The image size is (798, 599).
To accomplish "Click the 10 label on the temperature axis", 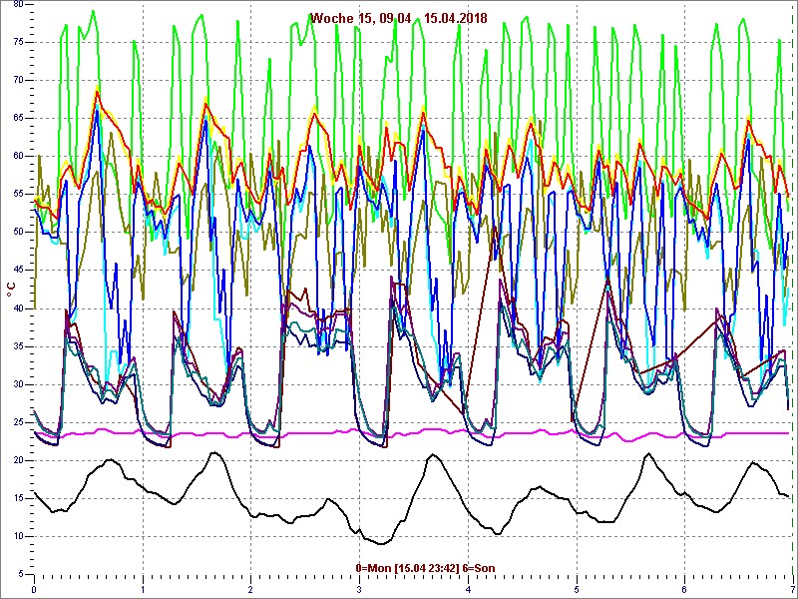I will pos(18,536).
